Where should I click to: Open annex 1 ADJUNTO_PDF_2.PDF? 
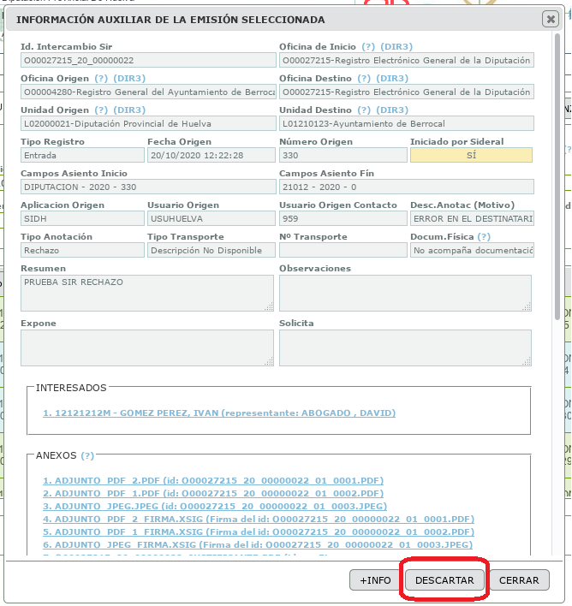click(x=213, y=481)
